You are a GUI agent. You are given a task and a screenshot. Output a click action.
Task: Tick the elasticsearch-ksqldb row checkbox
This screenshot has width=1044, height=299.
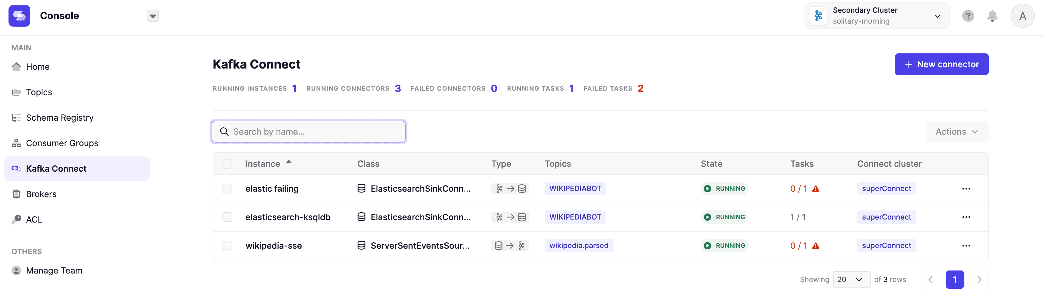(x=227, y=217)
